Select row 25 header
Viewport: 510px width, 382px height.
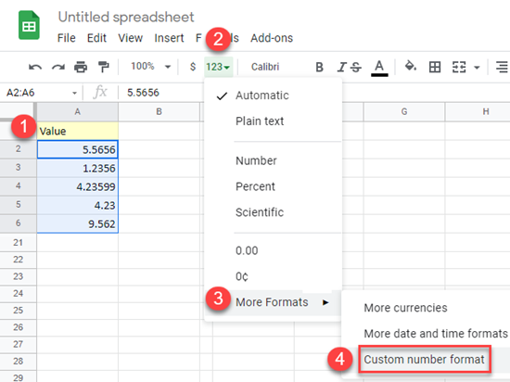[19, 311]
